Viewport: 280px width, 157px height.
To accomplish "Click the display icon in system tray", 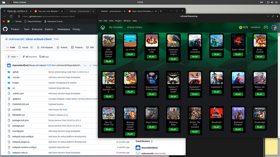I will tap(268, 2).
